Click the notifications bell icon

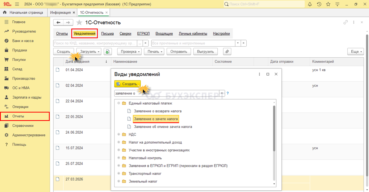[x=310, y=4]
